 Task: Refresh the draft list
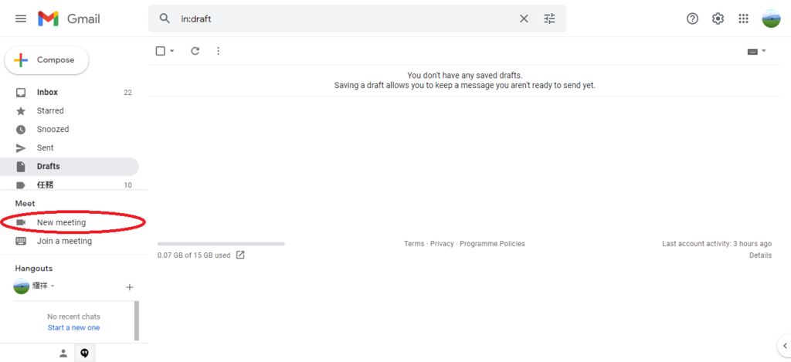point(195,51)
